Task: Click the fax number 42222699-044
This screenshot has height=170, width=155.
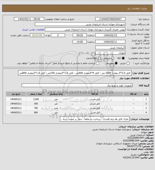Action: 135,138
